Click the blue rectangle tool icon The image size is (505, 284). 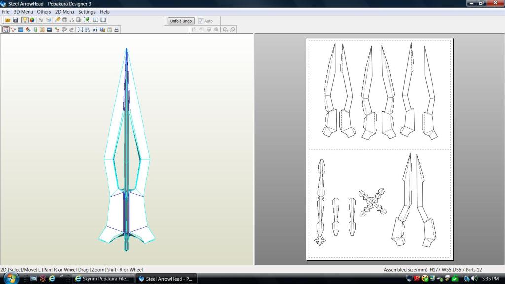[x=21, y=30]
